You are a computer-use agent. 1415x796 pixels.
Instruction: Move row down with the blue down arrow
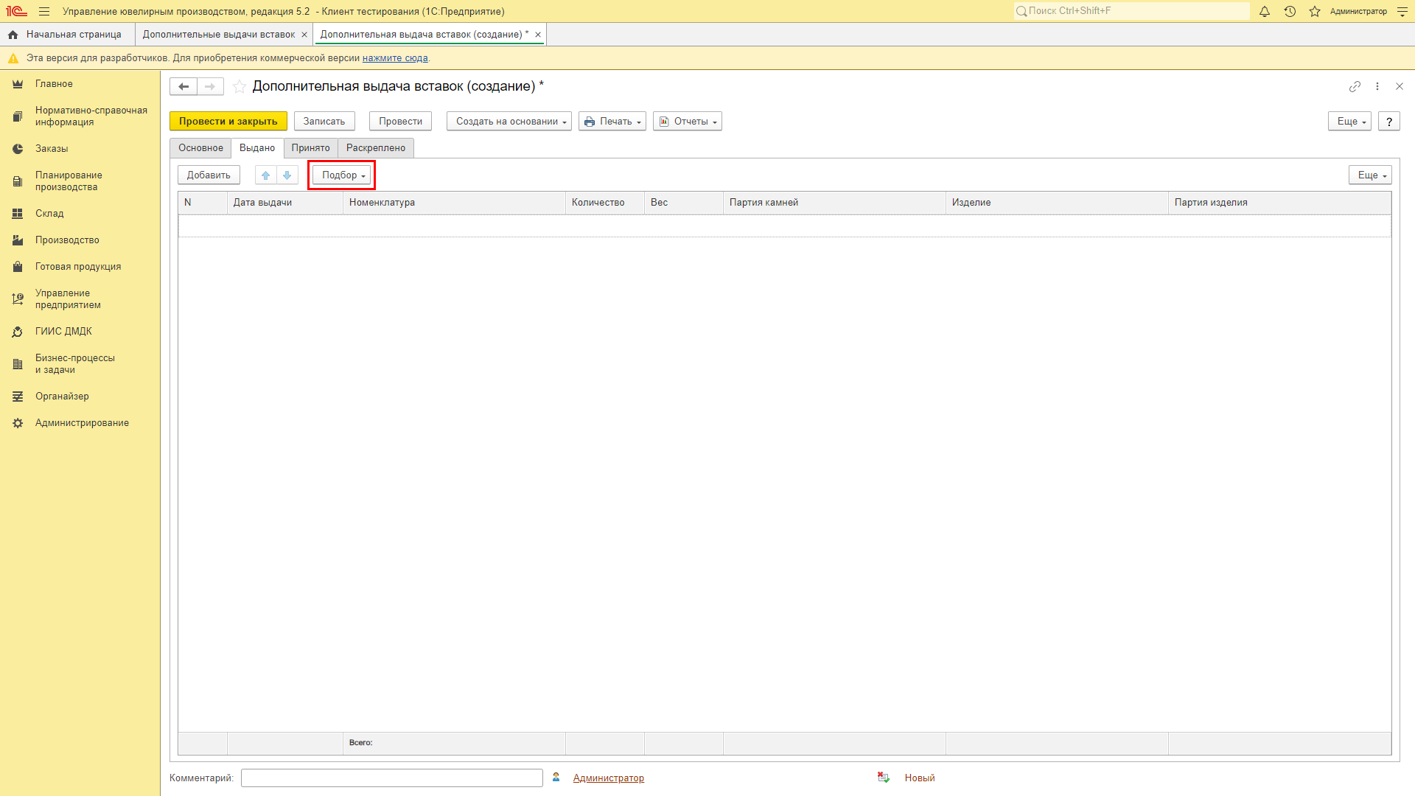(287, 175)
